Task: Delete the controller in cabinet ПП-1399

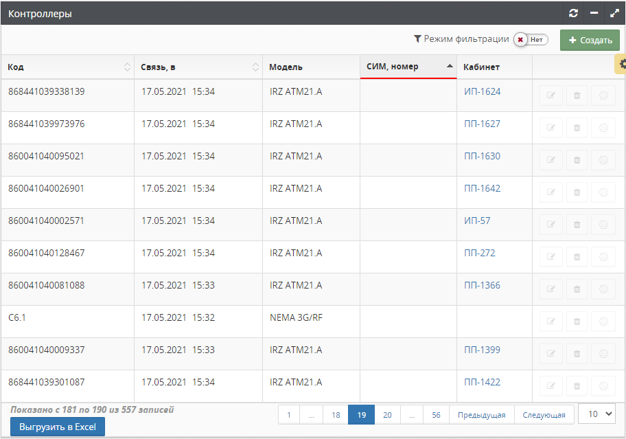Action: [x=577, y=354]
